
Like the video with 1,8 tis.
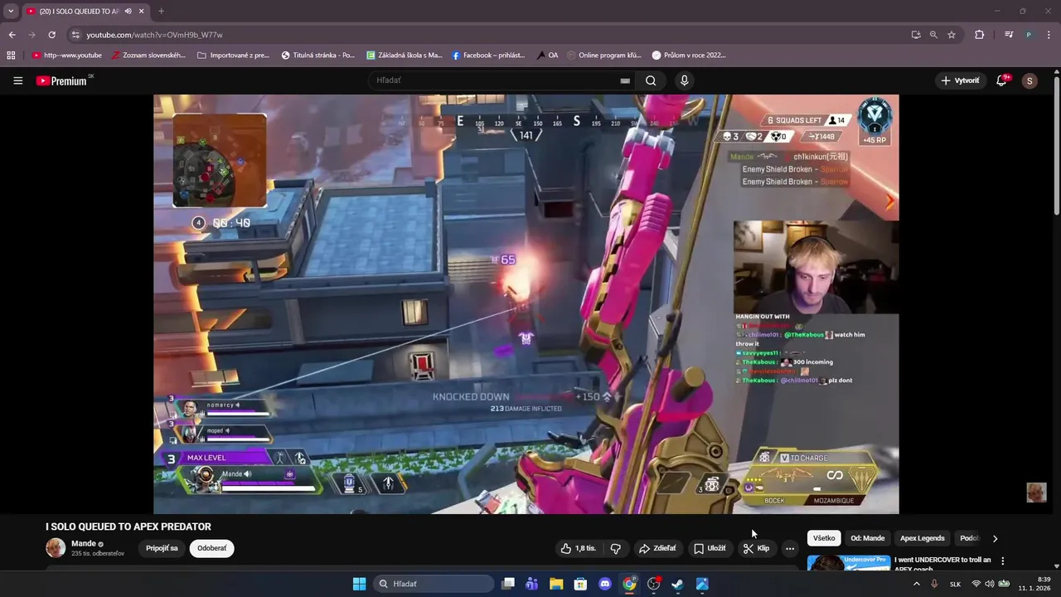click(x=578, y=548)
